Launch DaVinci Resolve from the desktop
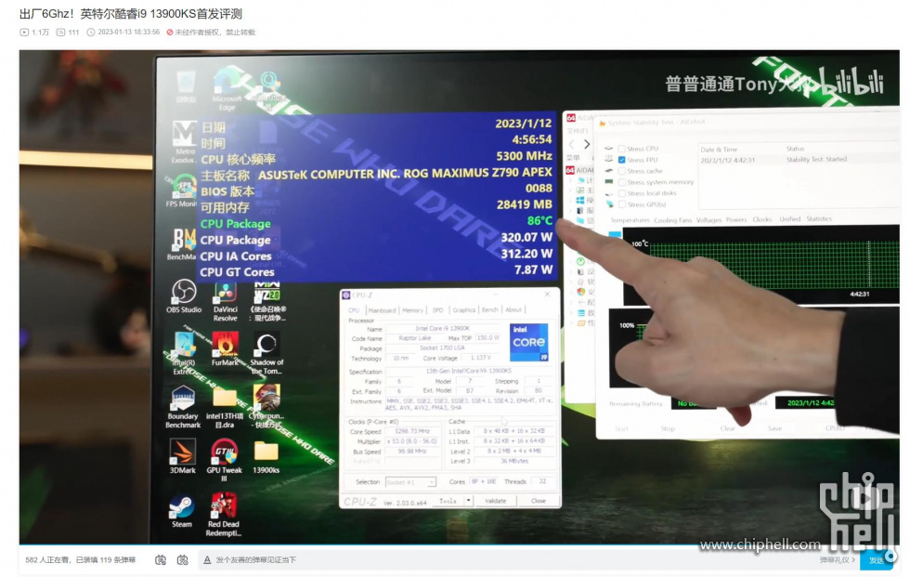This screenshot has height=577, width=910. pyautogui.click(x=225, y=301)
